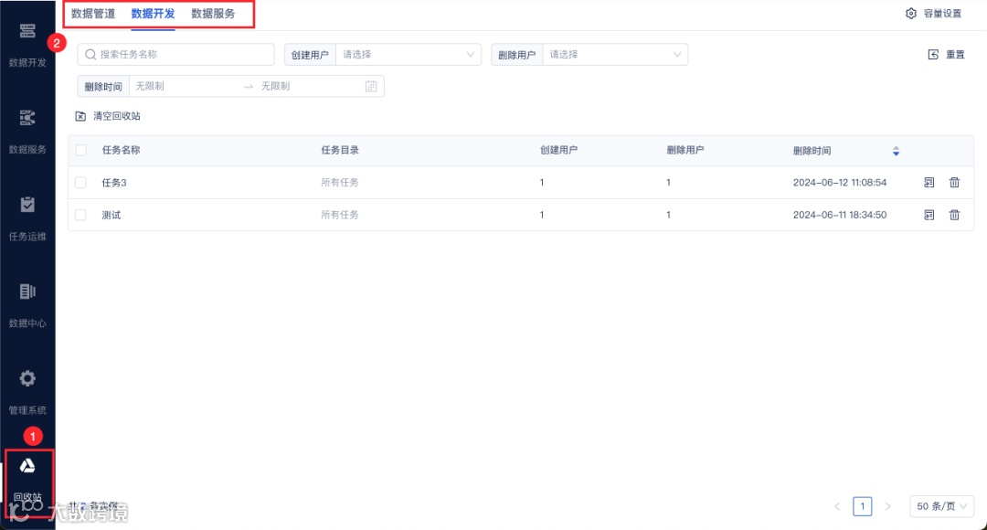Switch to the 数据管道 tab
Screen dimensions: 987x530
93,13
